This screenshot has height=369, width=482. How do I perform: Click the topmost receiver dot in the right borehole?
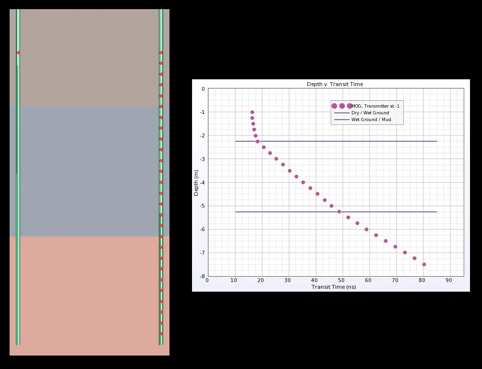point(161,53)
